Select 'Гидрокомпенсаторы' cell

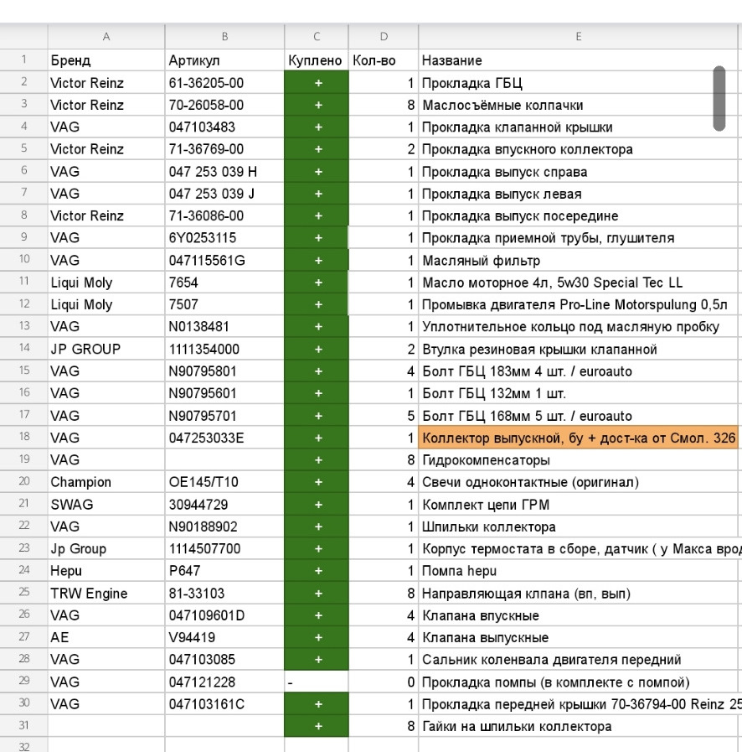pyautogui.click(x=578, y=460)
